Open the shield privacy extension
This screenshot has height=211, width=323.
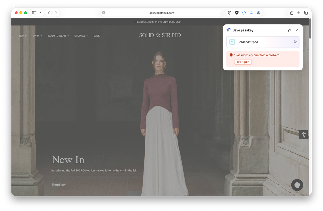237,13
